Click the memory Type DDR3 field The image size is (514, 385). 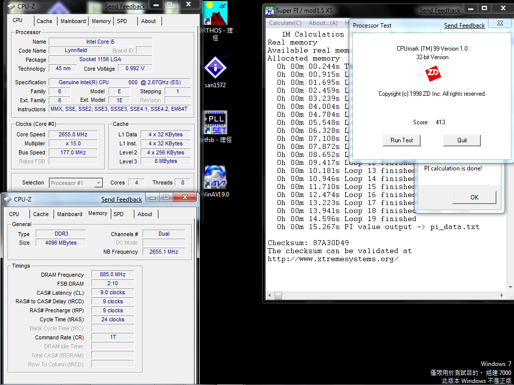[61, 234]
